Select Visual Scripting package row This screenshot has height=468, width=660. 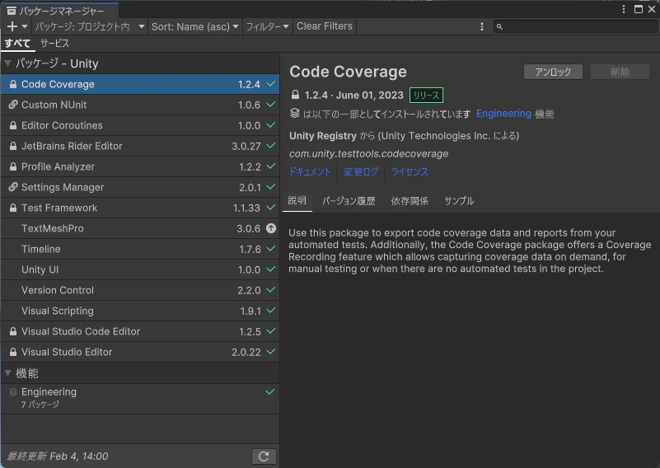pos(140,311)
